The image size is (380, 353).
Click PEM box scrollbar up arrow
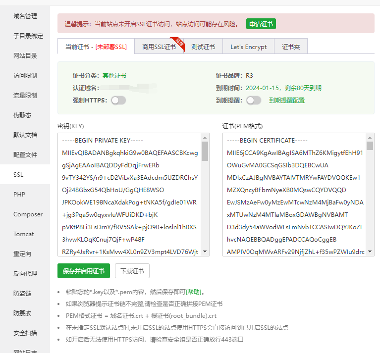[x=370, y=138]
